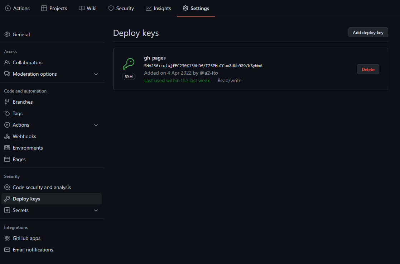Click the gear icon beside General
400x264 pixels.
coord(7,34)
